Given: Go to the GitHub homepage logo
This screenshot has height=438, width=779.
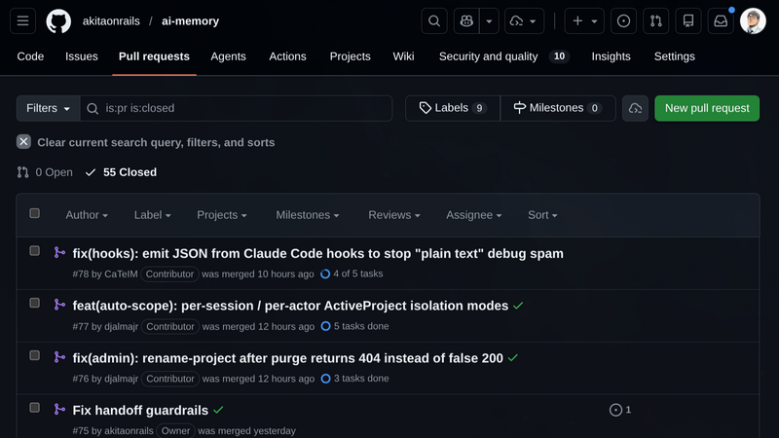Looking at the screenshot, I should click(58, 21).
